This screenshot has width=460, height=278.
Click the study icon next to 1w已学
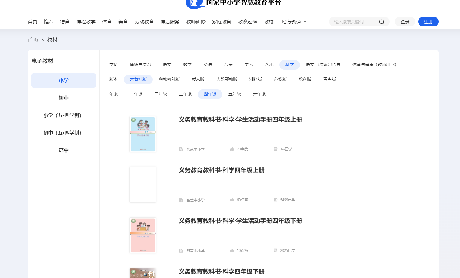[275, 149]
